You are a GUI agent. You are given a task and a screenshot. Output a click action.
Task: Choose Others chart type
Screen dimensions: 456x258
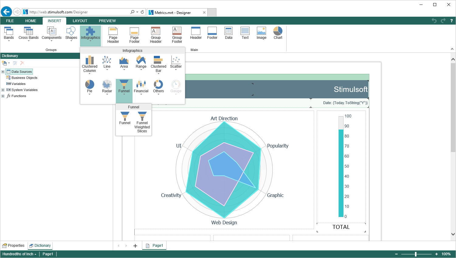coord(158,87)
